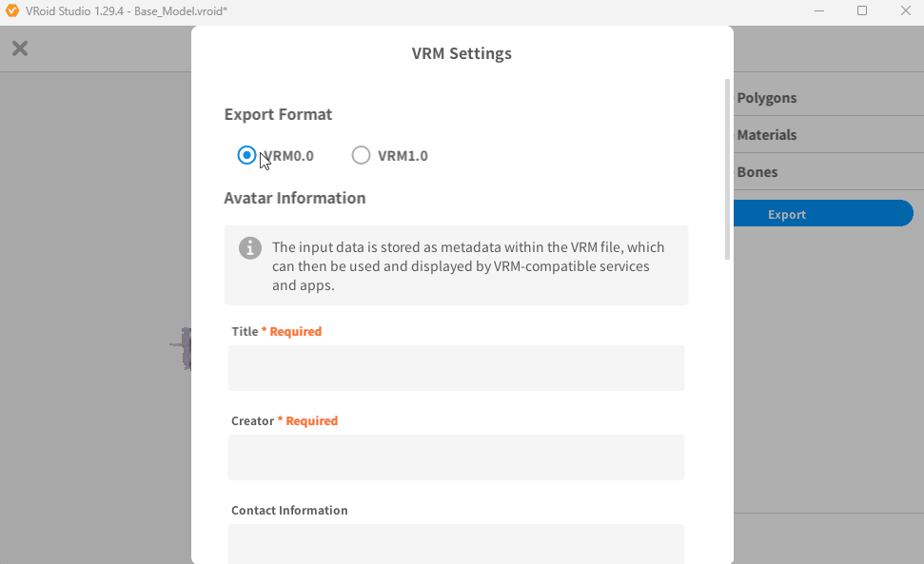Close the export view with the X icon
The width and height of the screenshot is (924, 564).
click(x=20, y=49)
